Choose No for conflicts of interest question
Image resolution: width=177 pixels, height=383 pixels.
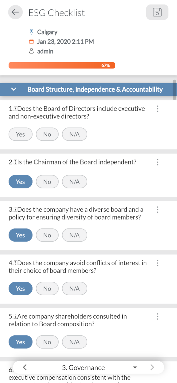tap(47, 289)
